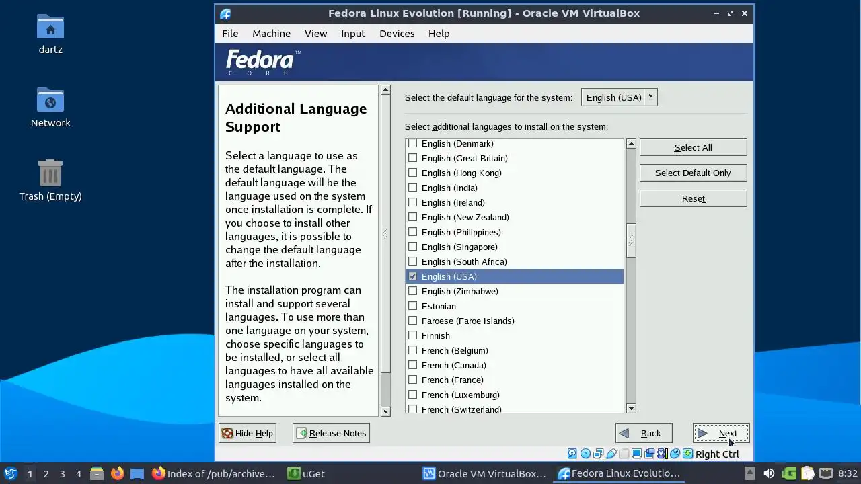The image size is (861, 484).
Task: Select the French (Luxemburg) row
Action: tap(515, 395)
